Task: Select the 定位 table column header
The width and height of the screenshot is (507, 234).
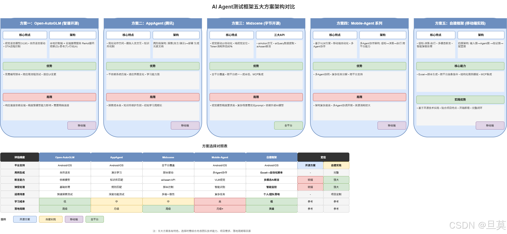Action: (323, 157)
